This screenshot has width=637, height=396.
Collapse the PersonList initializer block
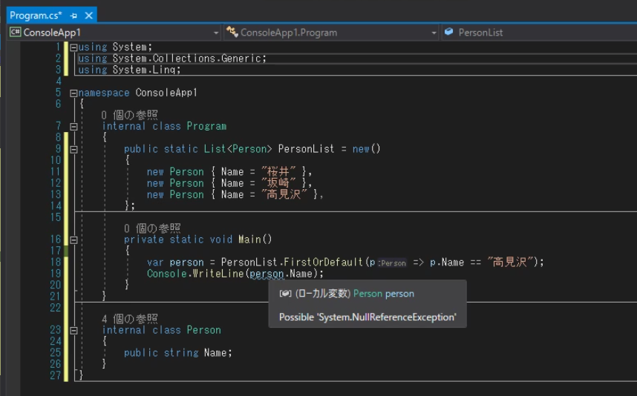[x=73, y=149]
